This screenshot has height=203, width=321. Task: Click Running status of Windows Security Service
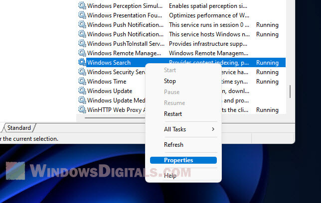(x=267, y=72)
